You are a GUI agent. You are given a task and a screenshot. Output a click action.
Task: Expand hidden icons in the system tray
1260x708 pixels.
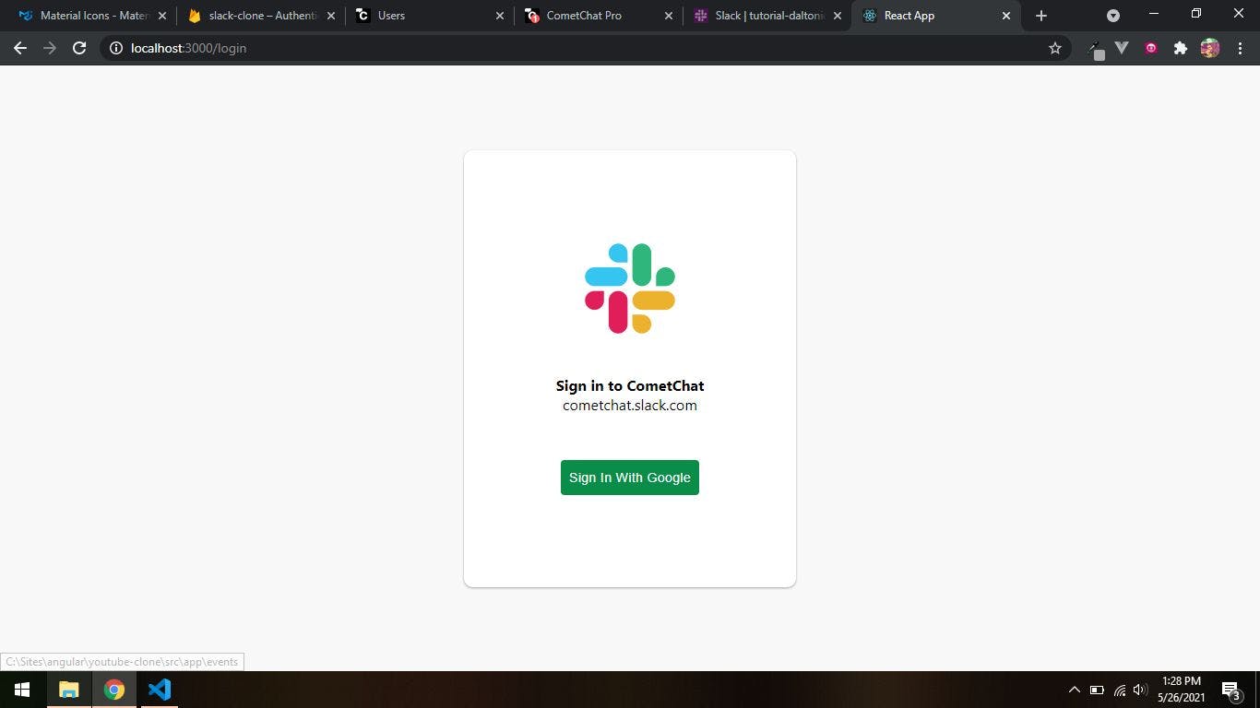(1073, 690)
